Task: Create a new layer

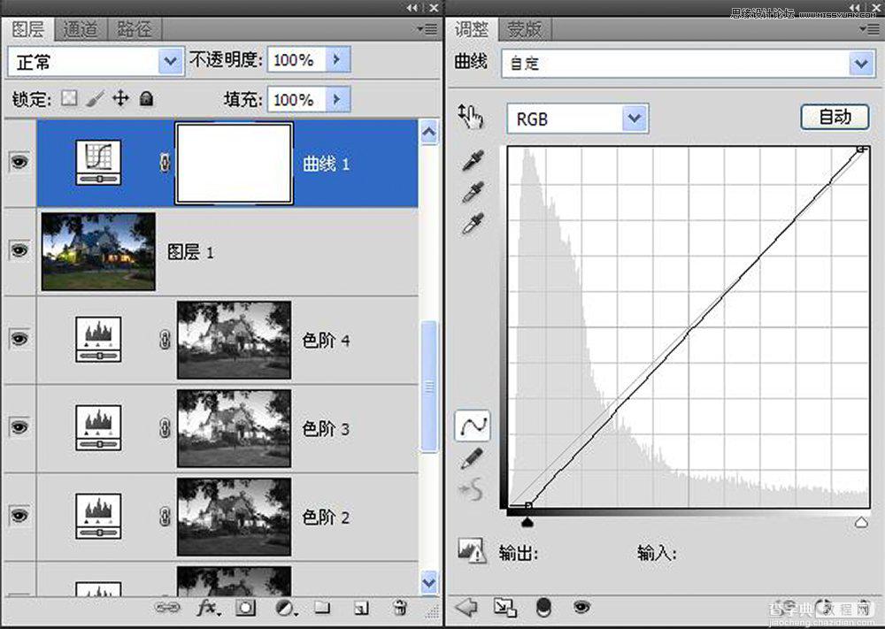Action: click(361, 608)
